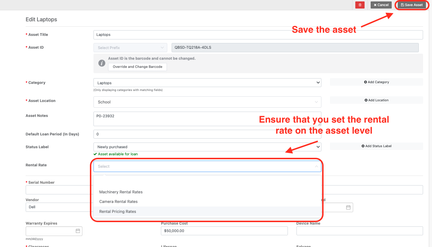Click the info icon beside the barcode notice
The height and width of the screenshot is (247, 432).
[x=102, y=63]
